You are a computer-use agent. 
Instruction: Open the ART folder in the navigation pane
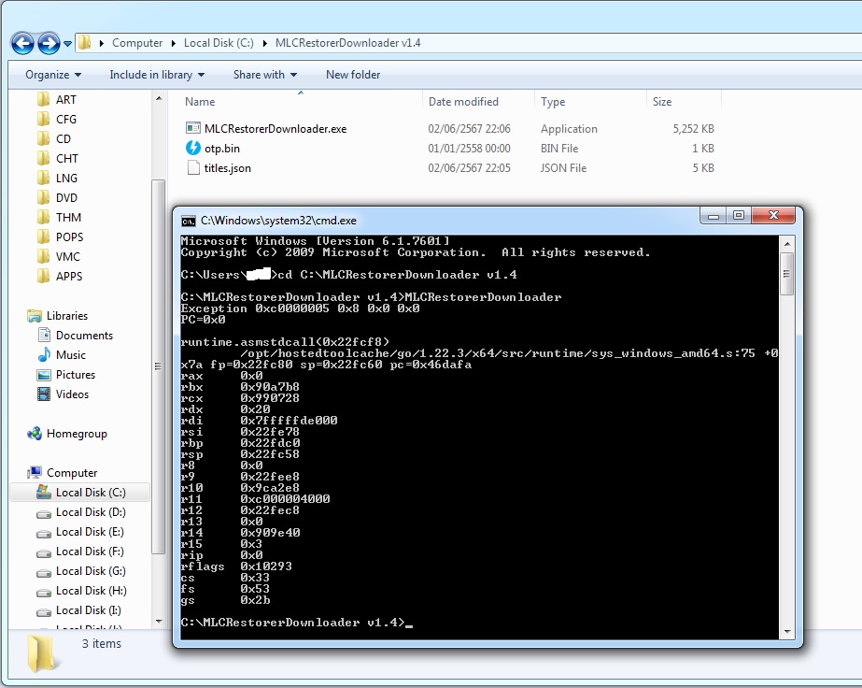(x=66, y=100)
